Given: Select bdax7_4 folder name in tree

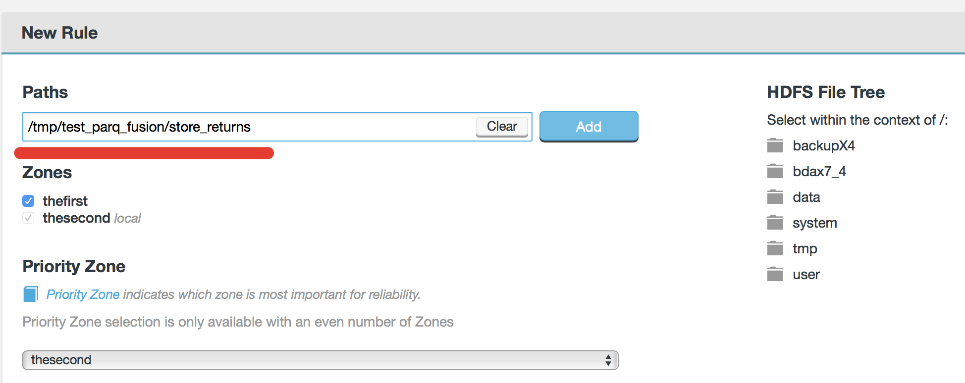Looking at the screenshot, I should point(819,171).
